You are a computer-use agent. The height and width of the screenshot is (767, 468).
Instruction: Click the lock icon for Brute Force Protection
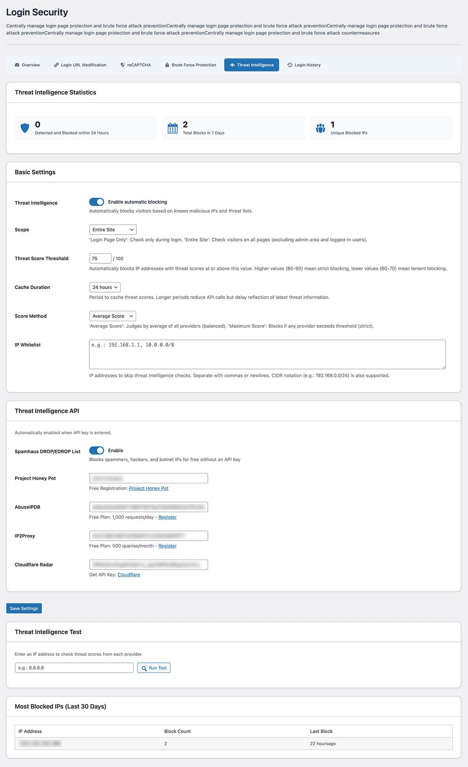167,65
